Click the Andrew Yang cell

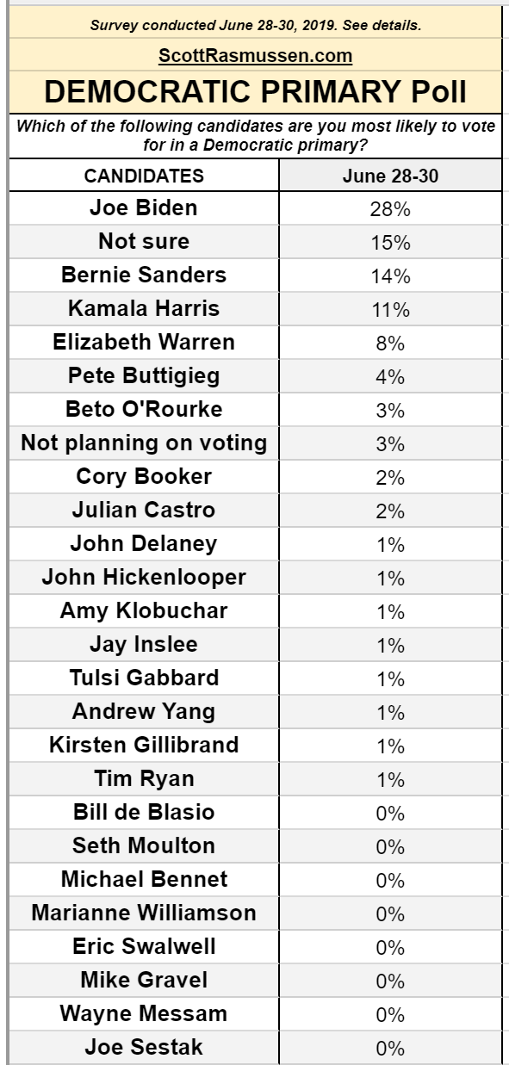[144, 711]
